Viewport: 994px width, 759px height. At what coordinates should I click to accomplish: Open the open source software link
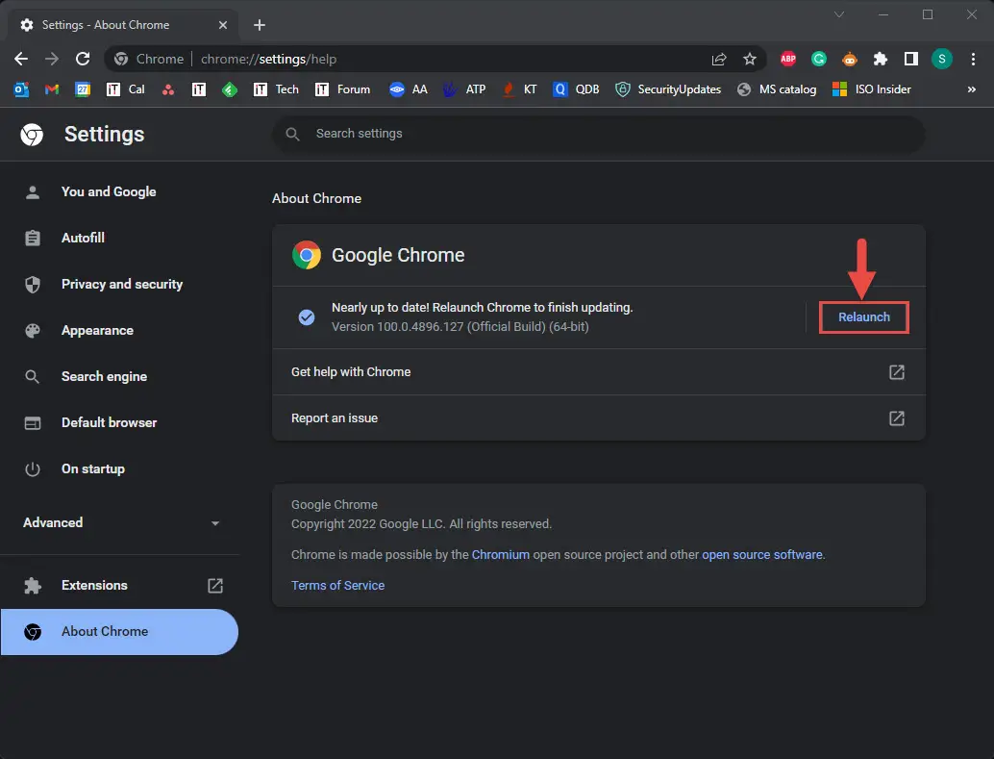pyautogui.click(x=762, y=555)
